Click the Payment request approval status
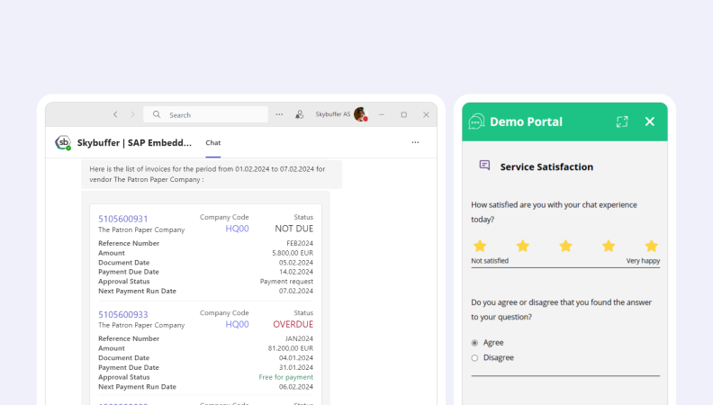Viewport: 713px width, 405px height. [x=286, y=282]
